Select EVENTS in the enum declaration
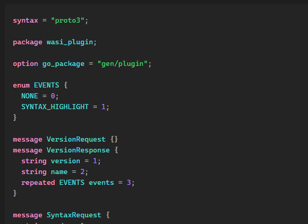308x224 pixels. pos(47,85)
